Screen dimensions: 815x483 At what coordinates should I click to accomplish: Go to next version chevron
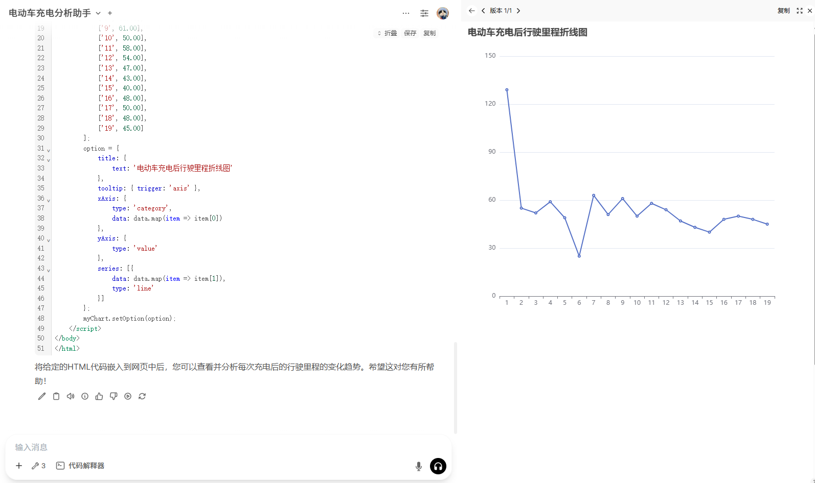coord(518,11)
